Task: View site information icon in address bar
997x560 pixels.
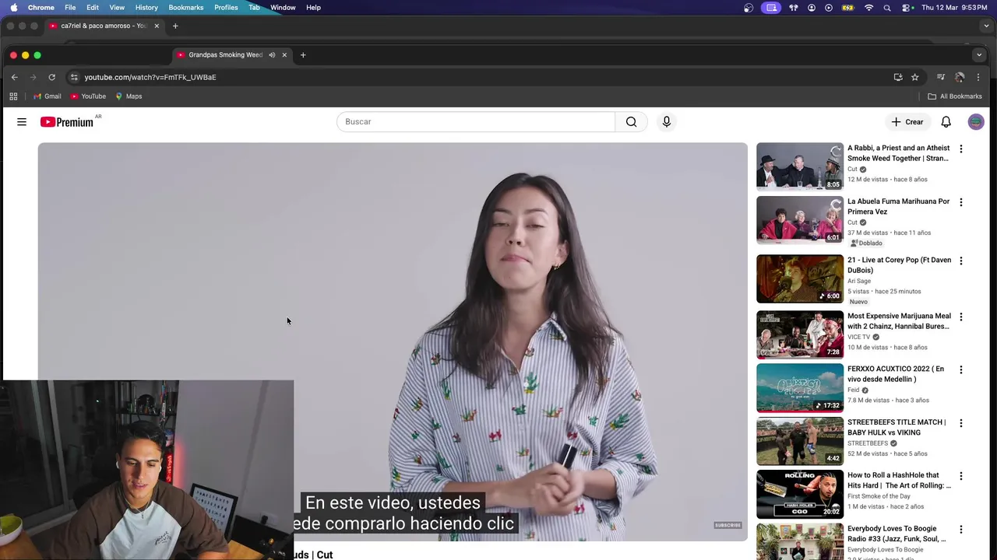Action: (x=74, y=77)
